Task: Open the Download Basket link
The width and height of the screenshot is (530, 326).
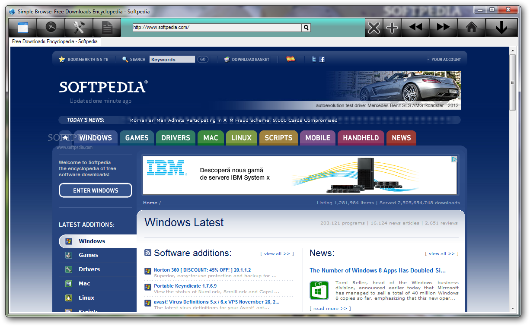Action: point(250,60)
